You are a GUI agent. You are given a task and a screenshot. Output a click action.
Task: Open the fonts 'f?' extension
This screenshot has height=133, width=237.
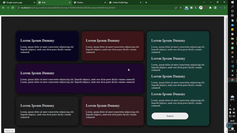[201, 8]
